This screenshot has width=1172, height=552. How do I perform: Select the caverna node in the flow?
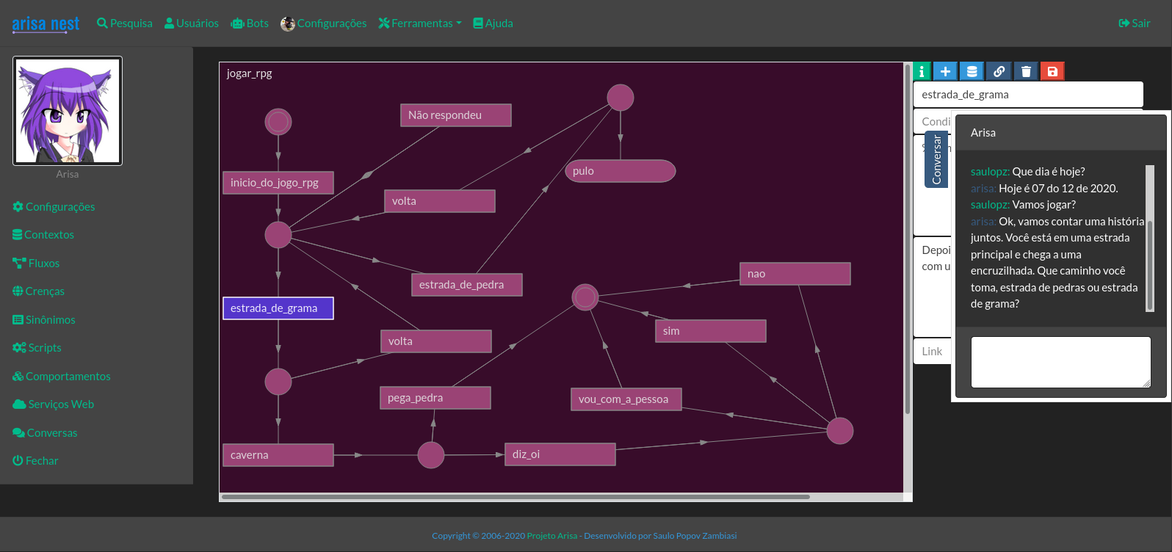coord(278,455)
